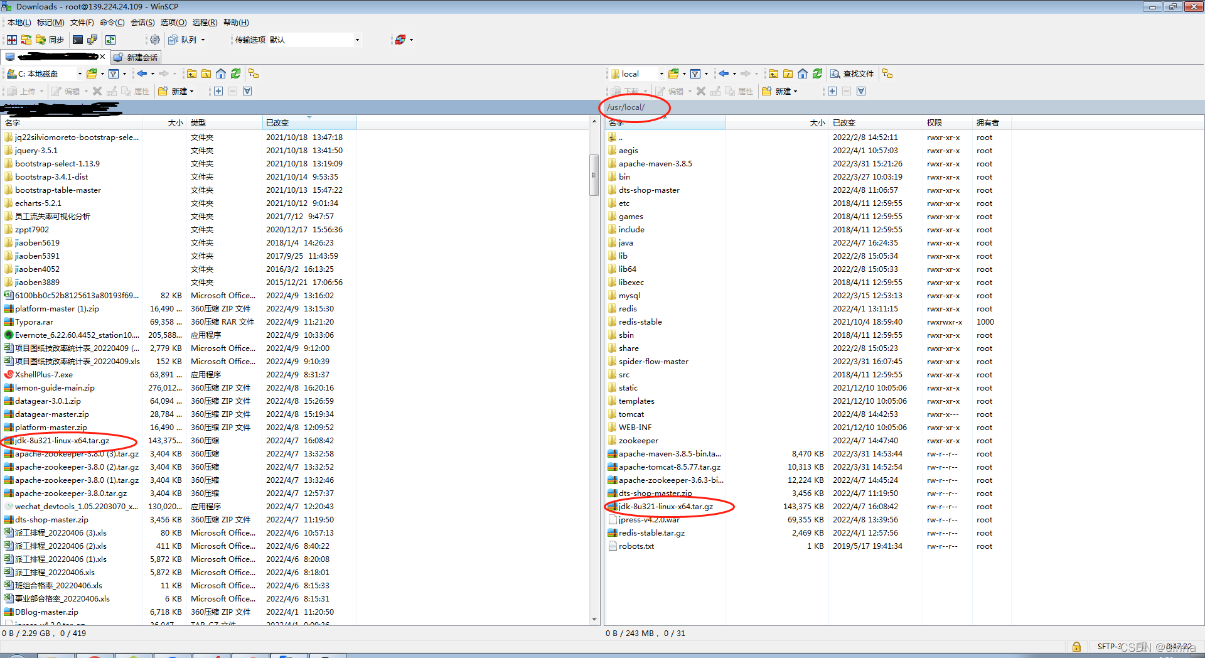Select local file jdk-8u321-linux-x64.tar.gz
1205x658 pixels.
point(62,441)
